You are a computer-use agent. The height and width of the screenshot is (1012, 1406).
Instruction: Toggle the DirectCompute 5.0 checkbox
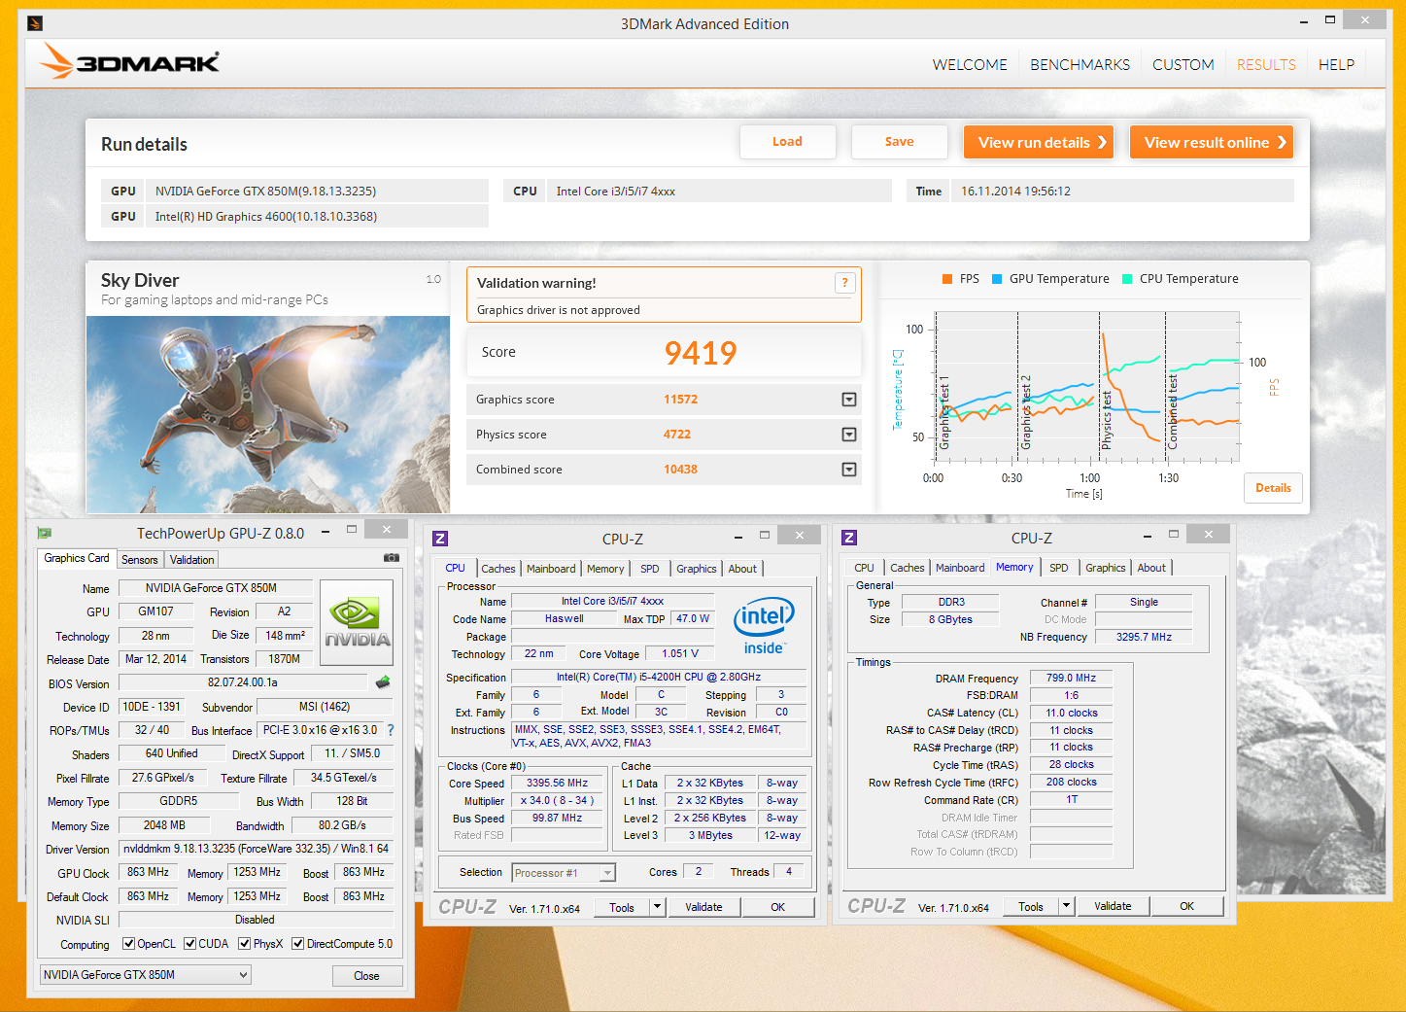(x=298, y=944)
